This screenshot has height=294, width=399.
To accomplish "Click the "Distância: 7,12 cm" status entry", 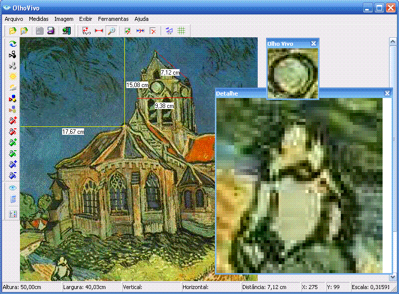I will point(271,288).
